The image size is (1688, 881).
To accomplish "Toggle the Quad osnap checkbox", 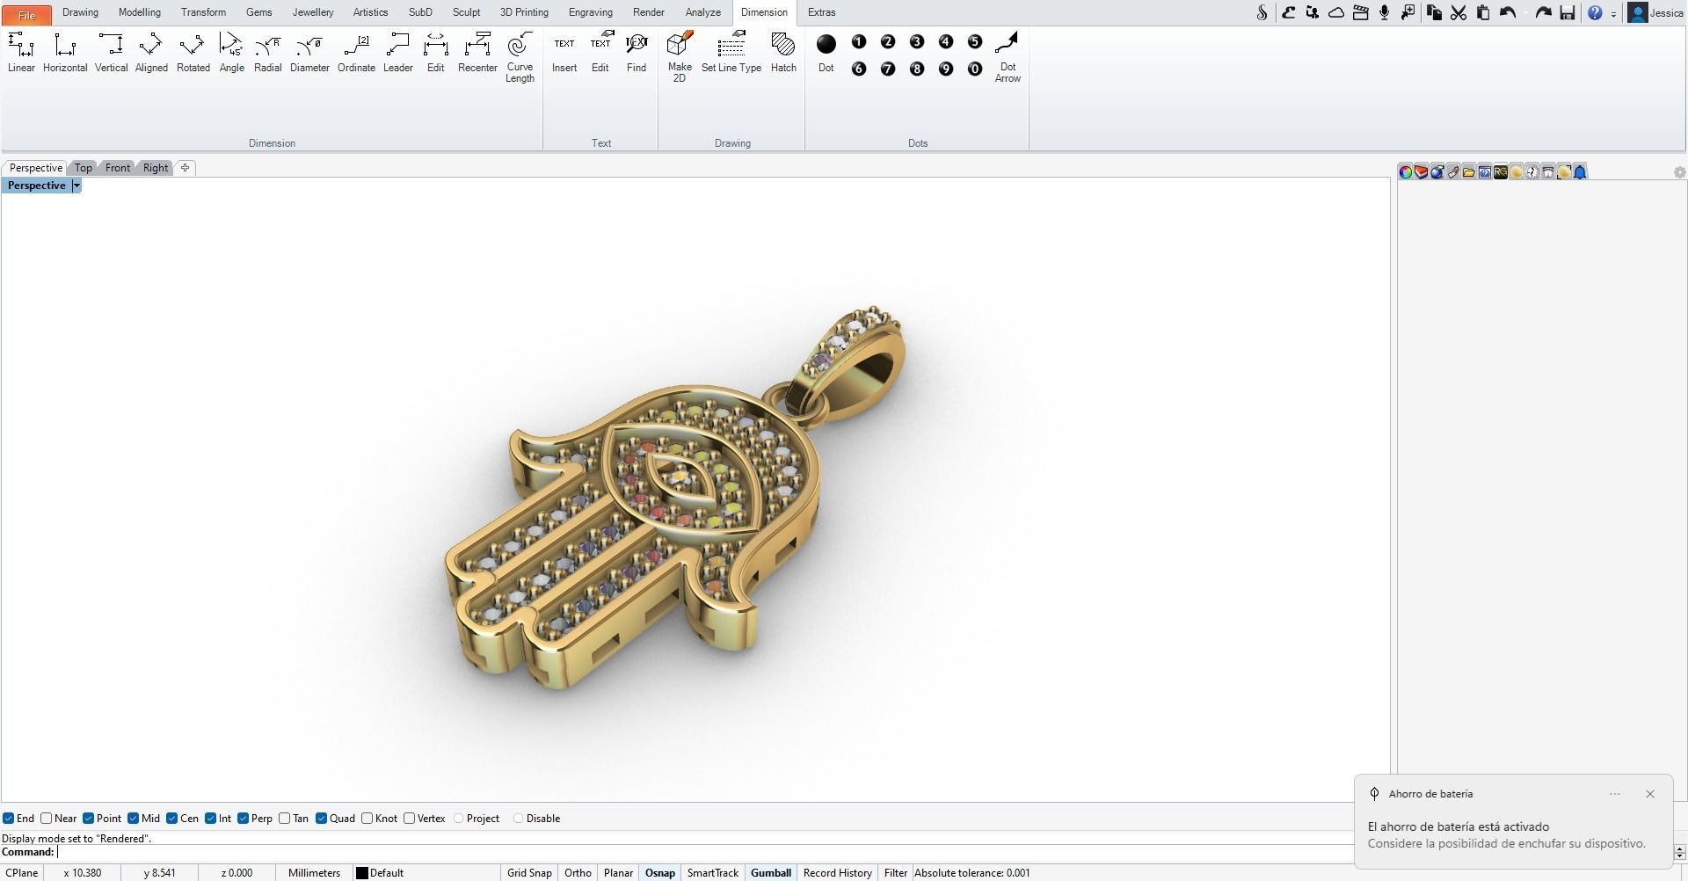I will tap(322, 819).
